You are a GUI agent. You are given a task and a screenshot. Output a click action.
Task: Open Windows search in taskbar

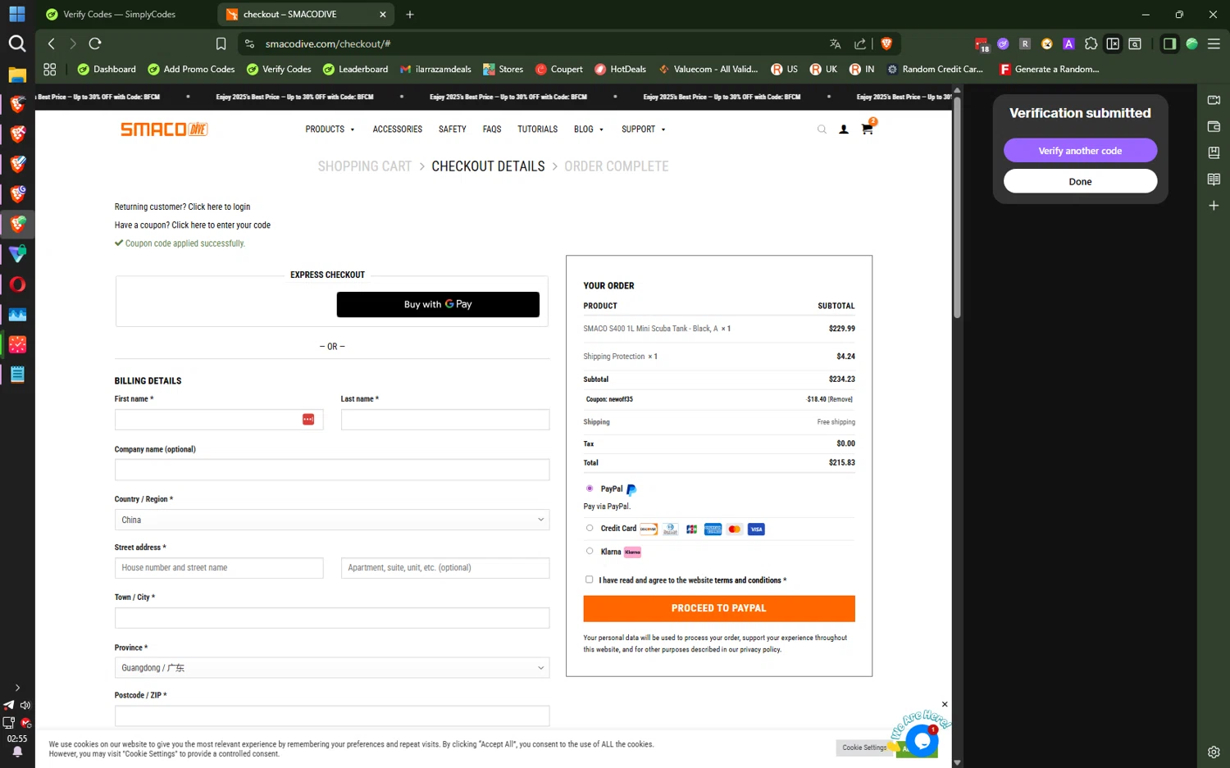click(x=17, y=43)
